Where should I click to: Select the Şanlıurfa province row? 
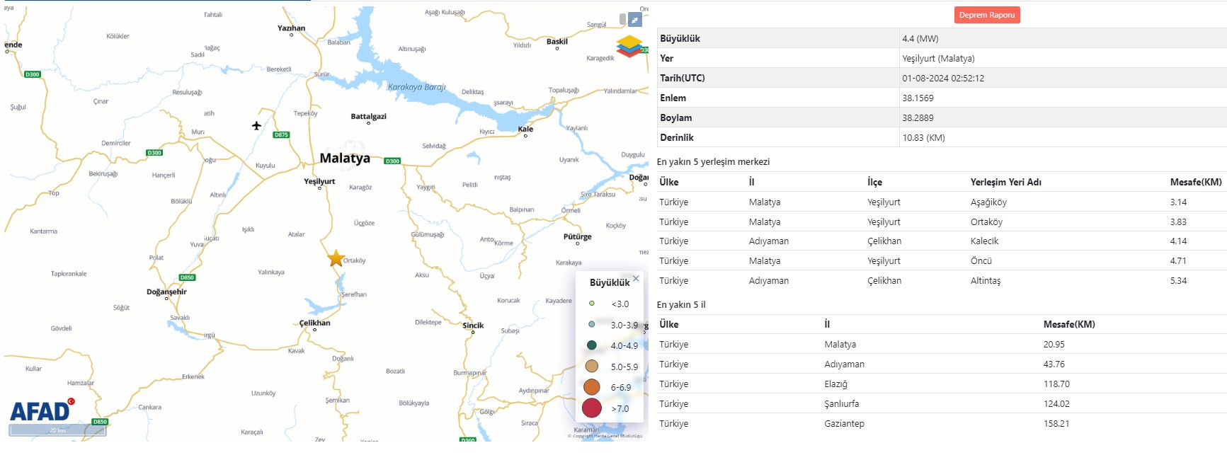[841, 403]
